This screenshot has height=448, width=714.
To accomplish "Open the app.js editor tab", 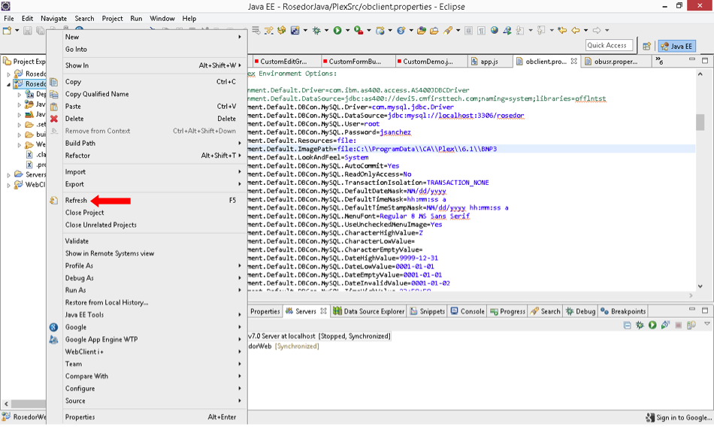I will pos(489,62).
